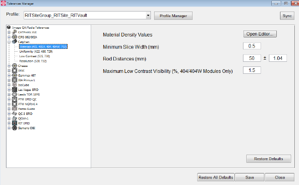Expand the IBA Primus L node
Image resolution: width=299 pixels, height=185 pixels.
pos(9,80)
